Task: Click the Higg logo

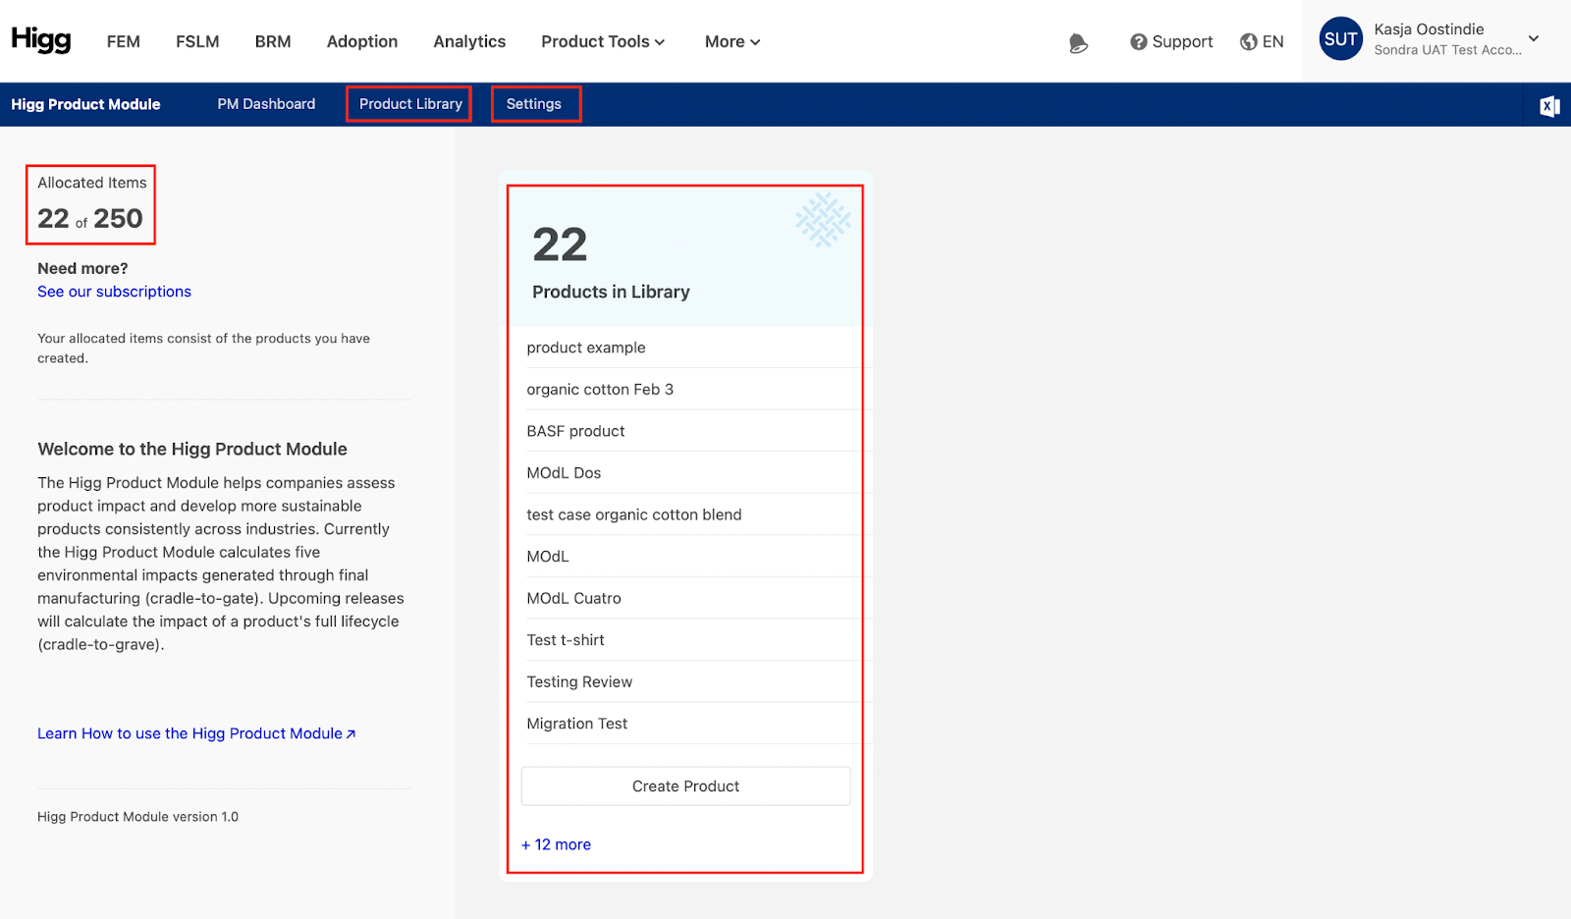Action: click(41, 40)
